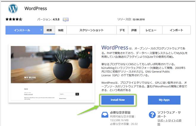The height and width of the screenshot is (126, 196).
Task: Switch to the 機能 tab
Action: [61, 30]
